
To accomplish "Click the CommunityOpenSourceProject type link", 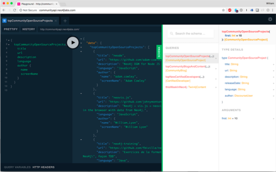I will (x=247, y=58).
